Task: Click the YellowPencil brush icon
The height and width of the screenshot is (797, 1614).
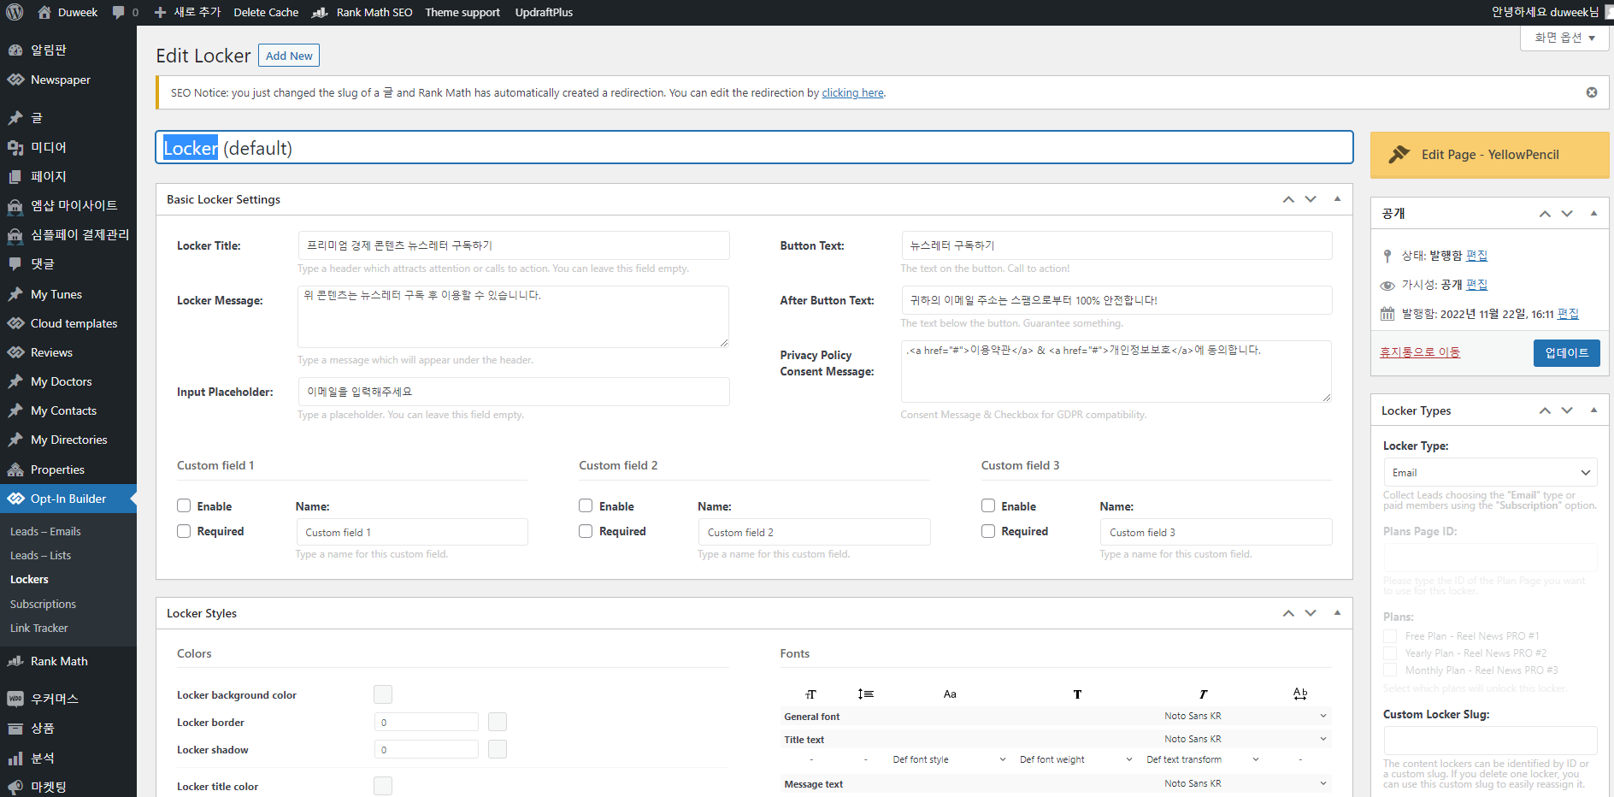Action: tap(1399, 154)
